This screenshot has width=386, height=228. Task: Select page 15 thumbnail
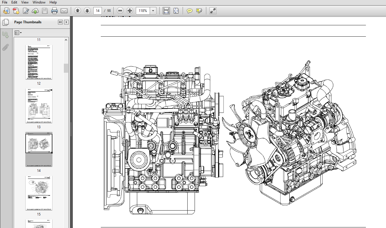[39, 193]
